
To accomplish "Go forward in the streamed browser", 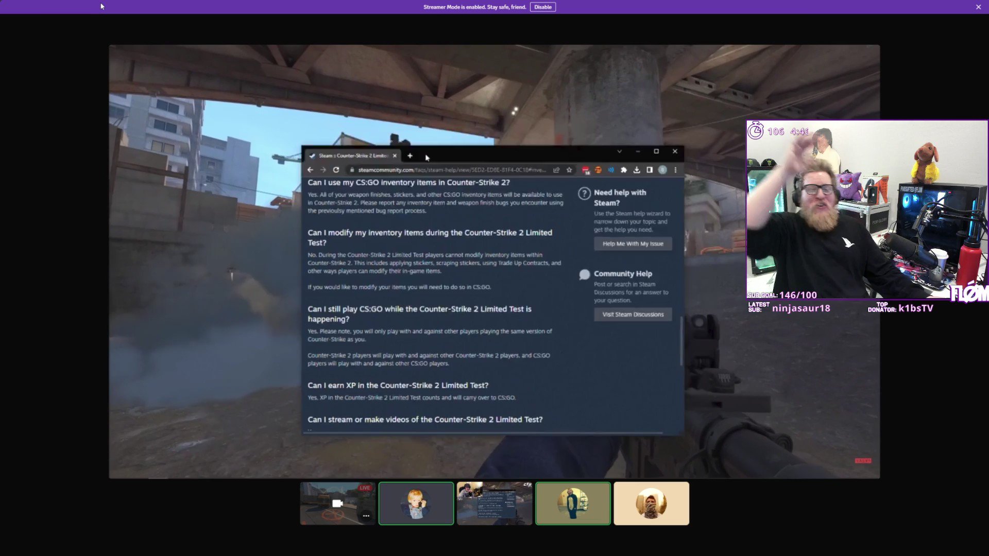I will click(323, 170).
